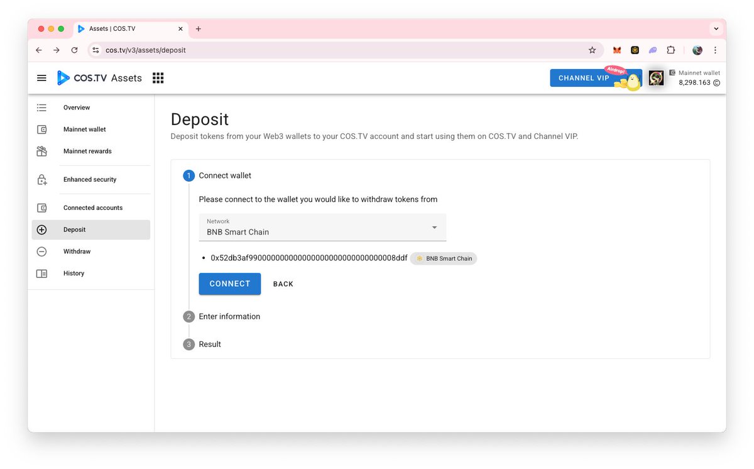Expand the Chrome tab search chevron
The height and width of the screenshot is (469, 754).
coord(716,29)
